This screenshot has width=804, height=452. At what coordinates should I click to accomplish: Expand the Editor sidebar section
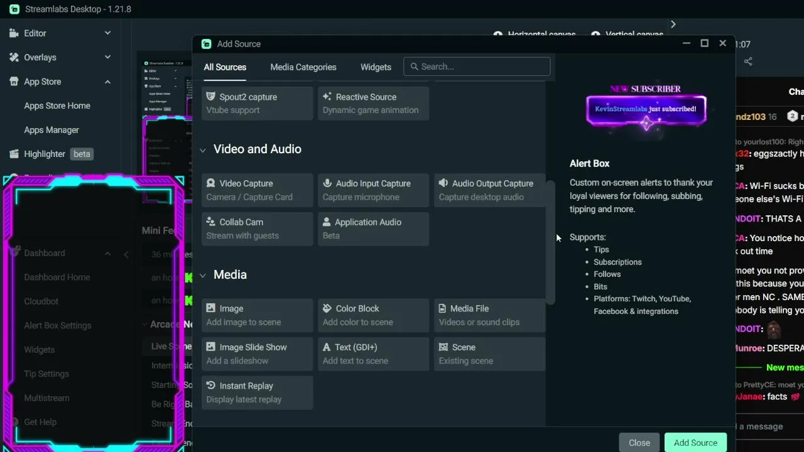tap(107, 33)
